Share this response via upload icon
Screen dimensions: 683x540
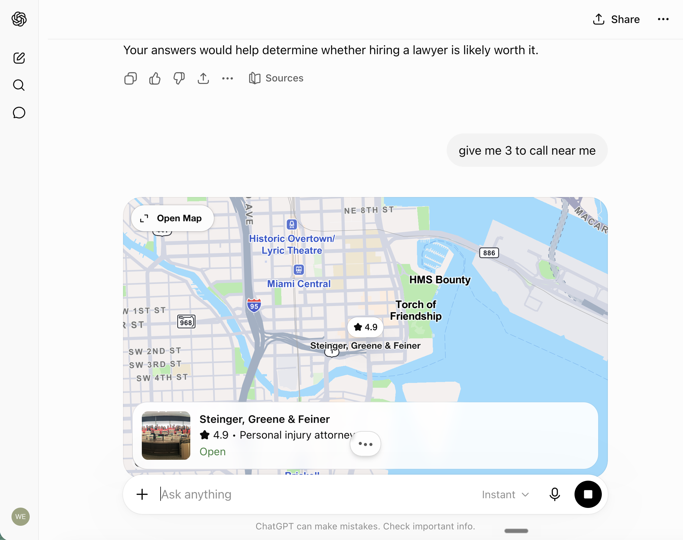pyautogui.click(x=203, y=78)
